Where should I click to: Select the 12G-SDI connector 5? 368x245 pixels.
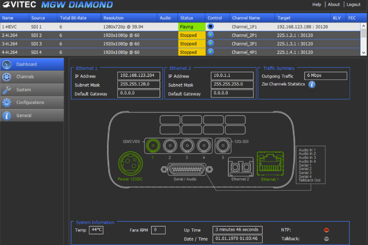tap(223, 146)
